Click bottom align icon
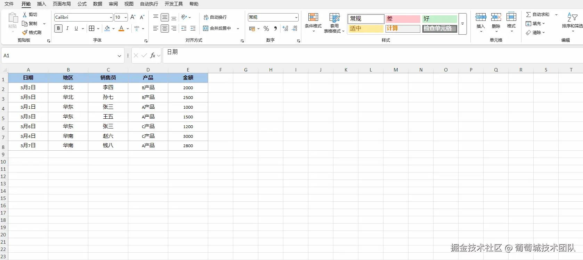The width and height of the screenshot is (583, 260). point(174,17)
